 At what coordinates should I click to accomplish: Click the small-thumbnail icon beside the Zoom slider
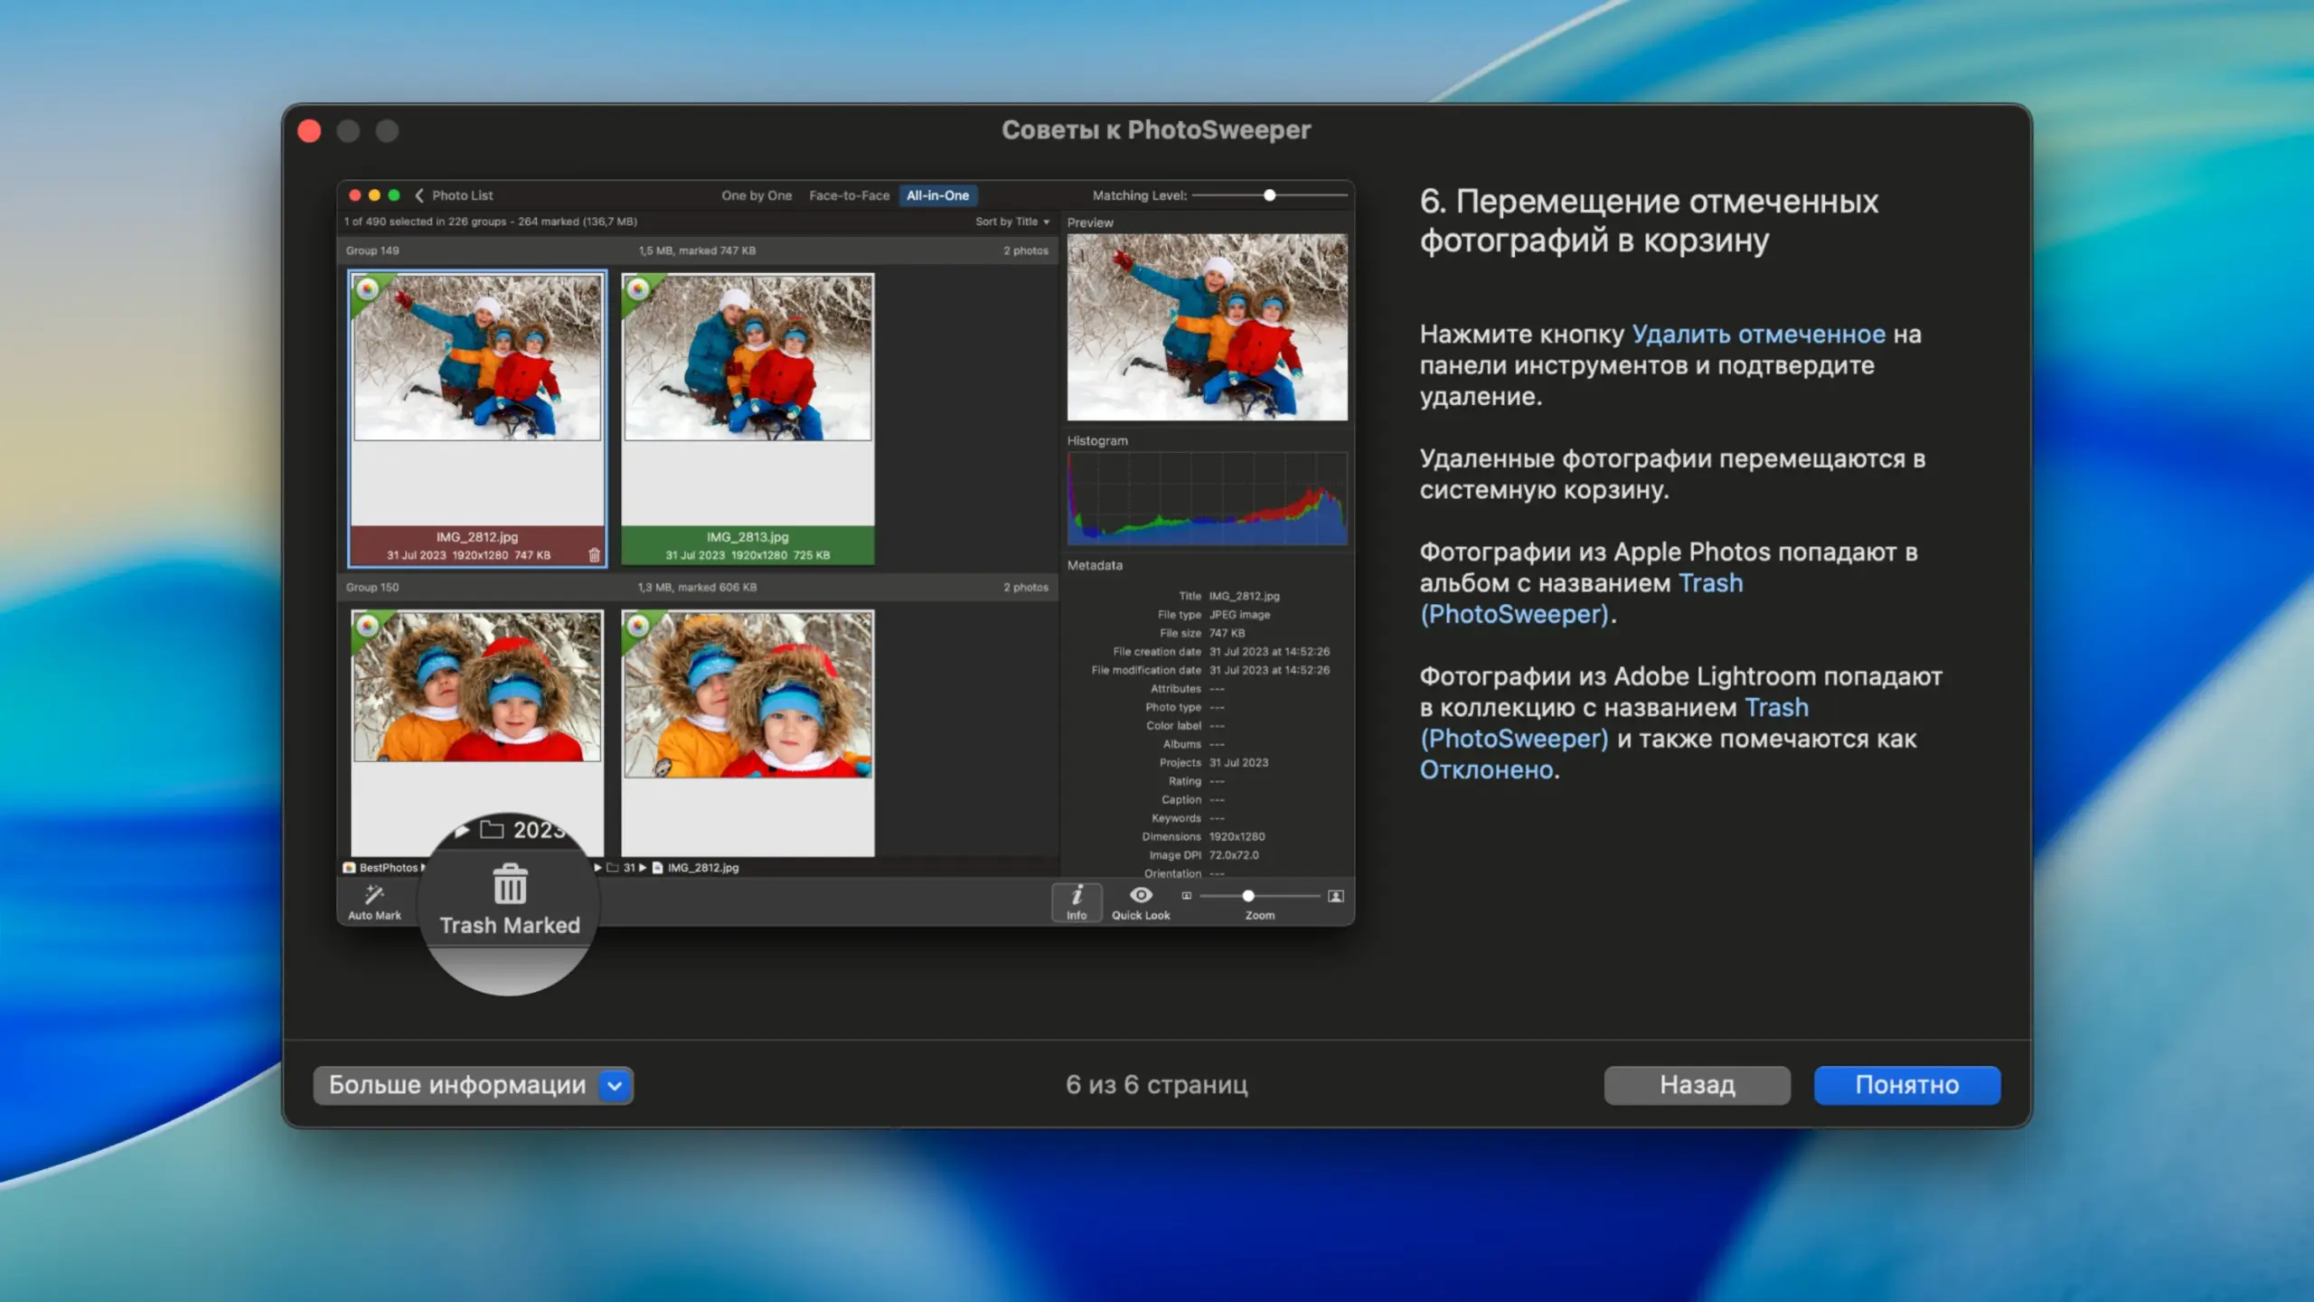(x=1186, y=896)
